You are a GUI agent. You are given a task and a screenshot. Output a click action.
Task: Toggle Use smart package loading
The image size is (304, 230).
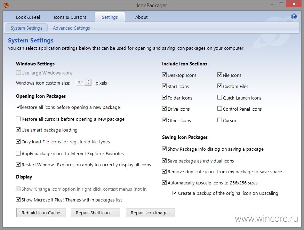coord(18,130)
